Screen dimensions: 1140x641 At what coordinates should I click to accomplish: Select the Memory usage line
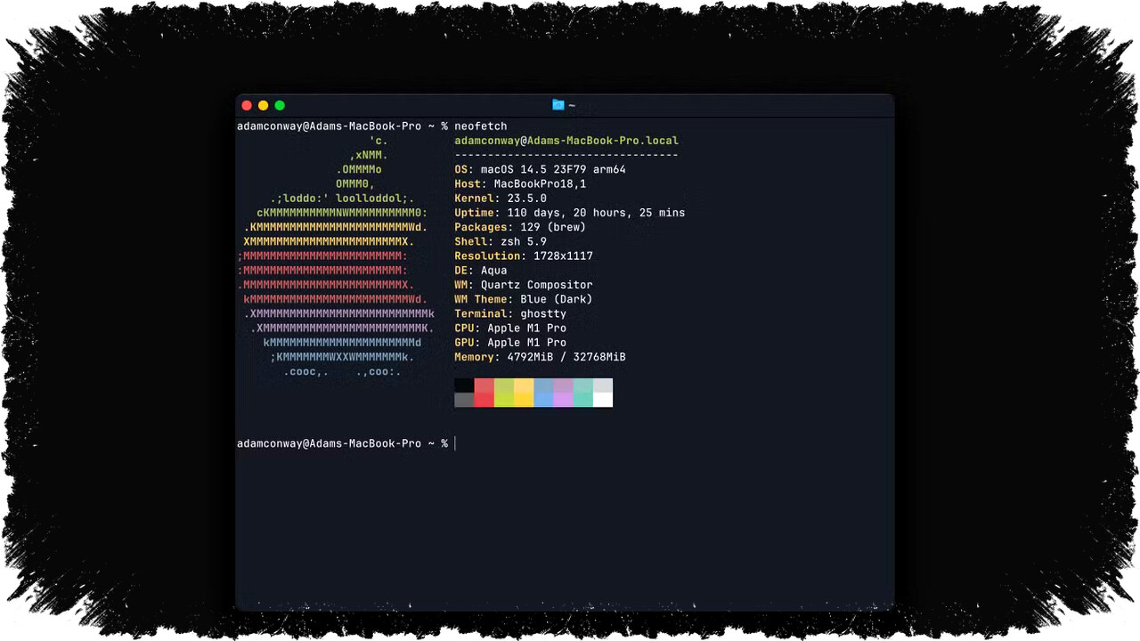point(540,356)
